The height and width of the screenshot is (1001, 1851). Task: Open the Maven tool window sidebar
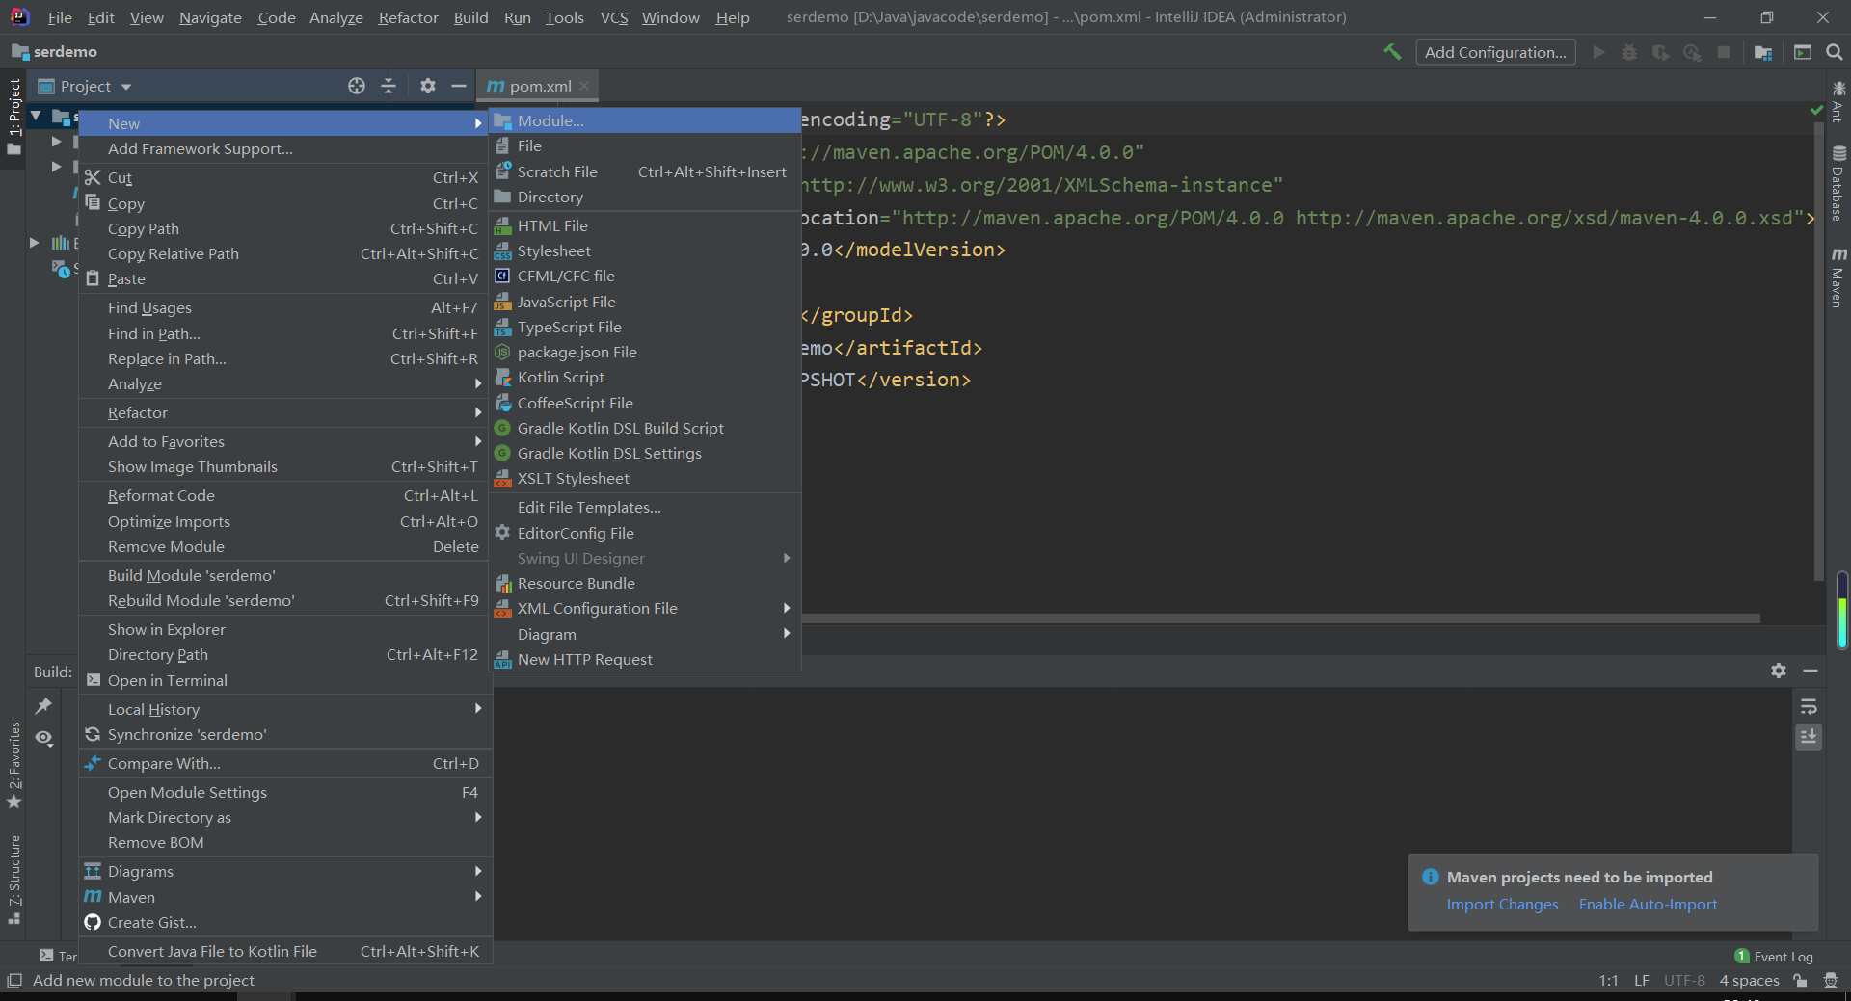tap(1838, 279)
